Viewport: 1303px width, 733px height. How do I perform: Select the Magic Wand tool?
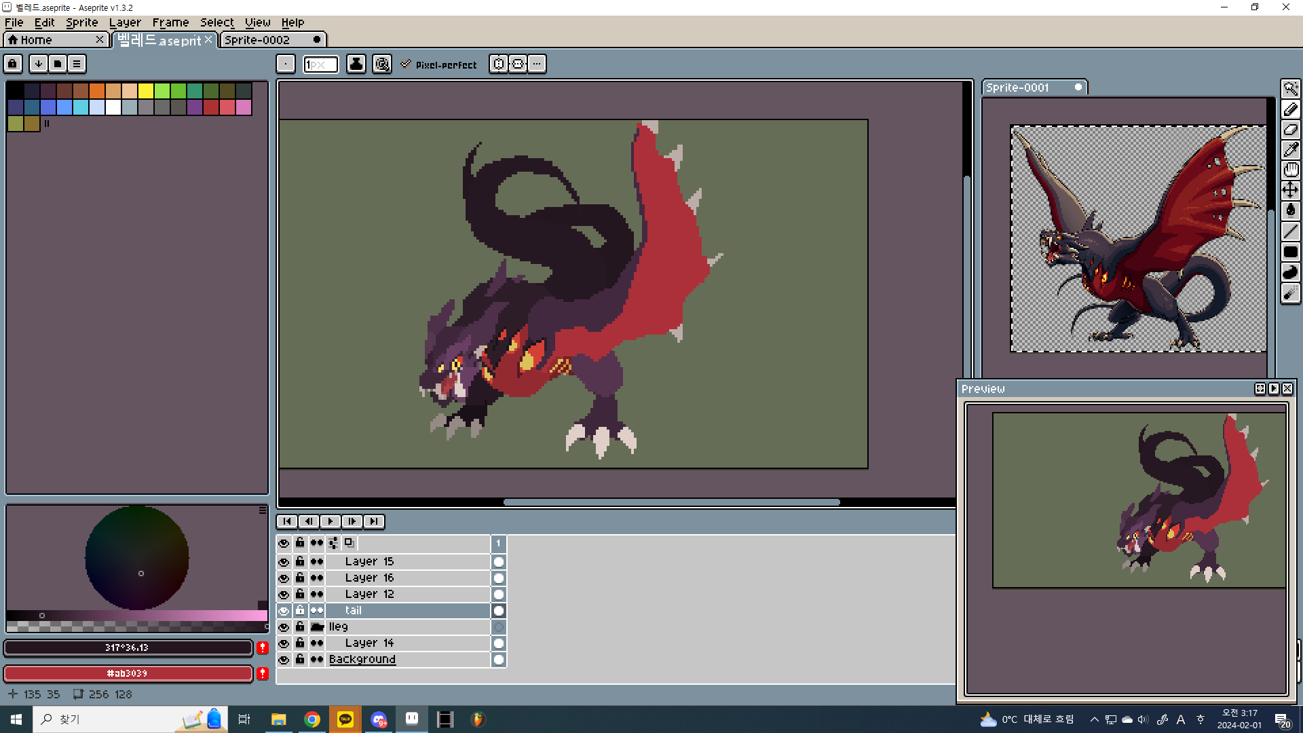tap(1290, 88)
